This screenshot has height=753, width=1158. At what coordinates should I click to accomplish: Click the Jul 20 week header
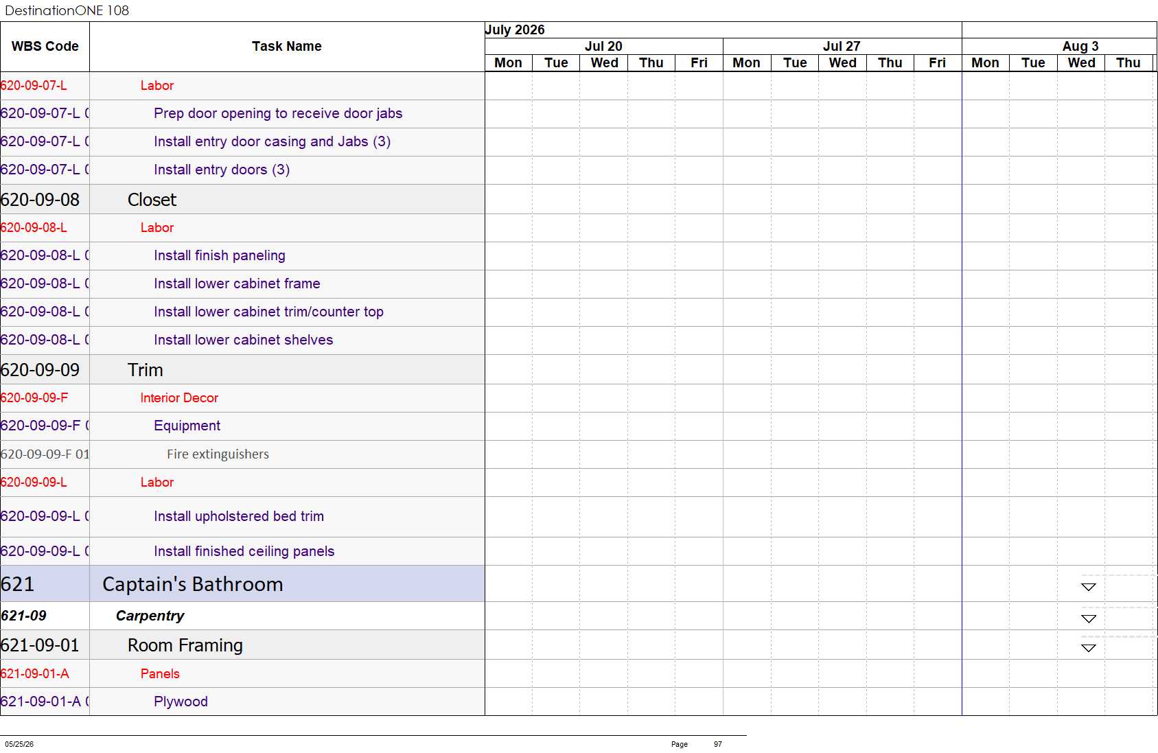point(603,46)
